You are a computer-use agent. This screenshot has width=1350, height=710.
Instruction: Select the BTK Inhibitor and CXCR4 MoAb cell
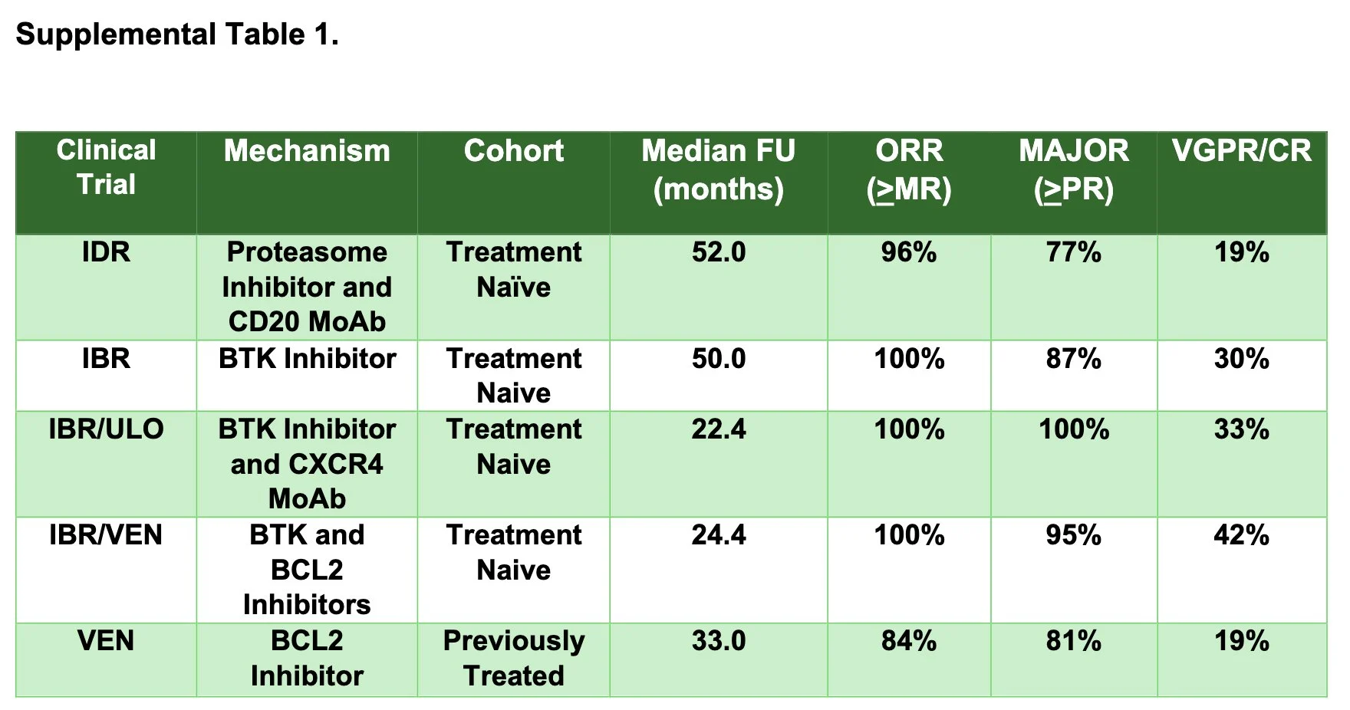click(x=307, y=464)
